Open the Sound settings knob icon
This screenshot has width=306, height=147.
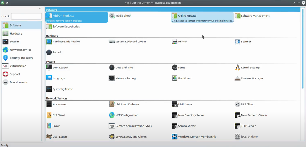coord(49,52)
